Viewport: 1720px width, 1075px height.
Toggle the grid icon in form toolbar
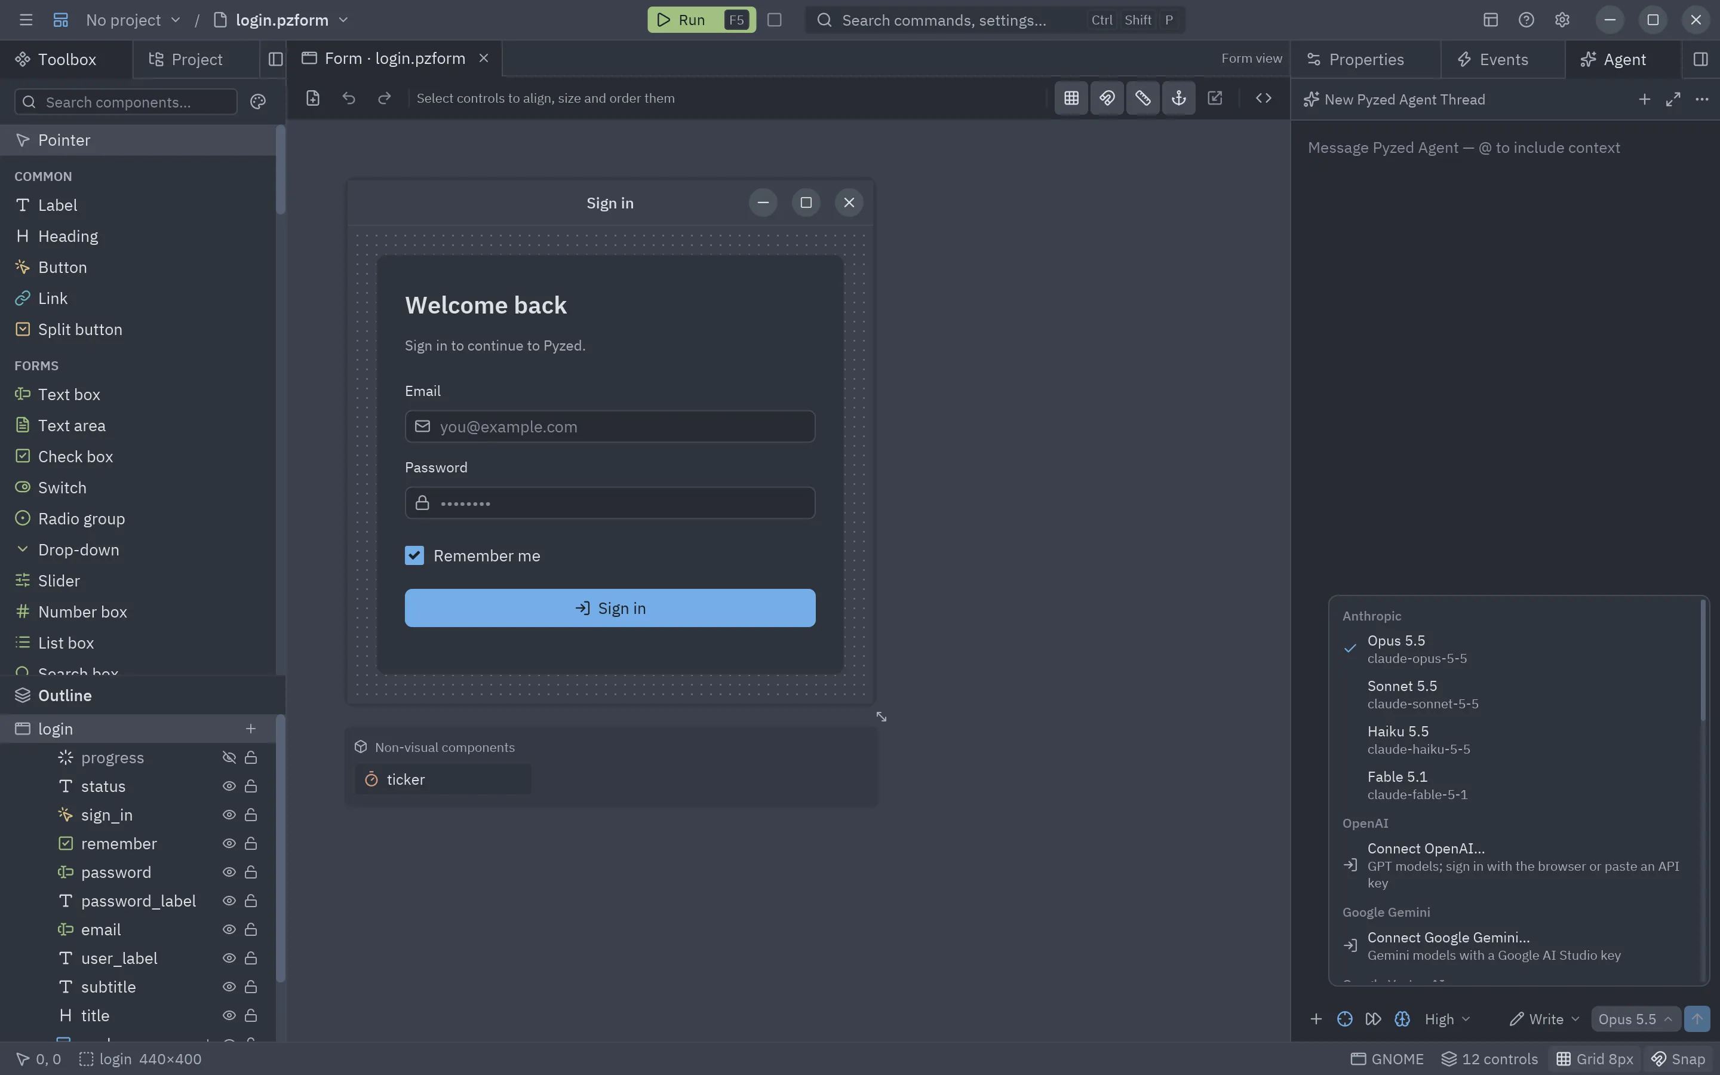click(x=1071, y=98)
